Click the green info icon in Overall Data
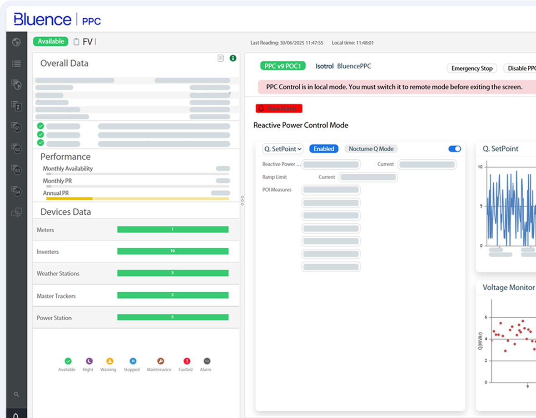The height and width of the screenshot is (418, 536). point(233,58)
